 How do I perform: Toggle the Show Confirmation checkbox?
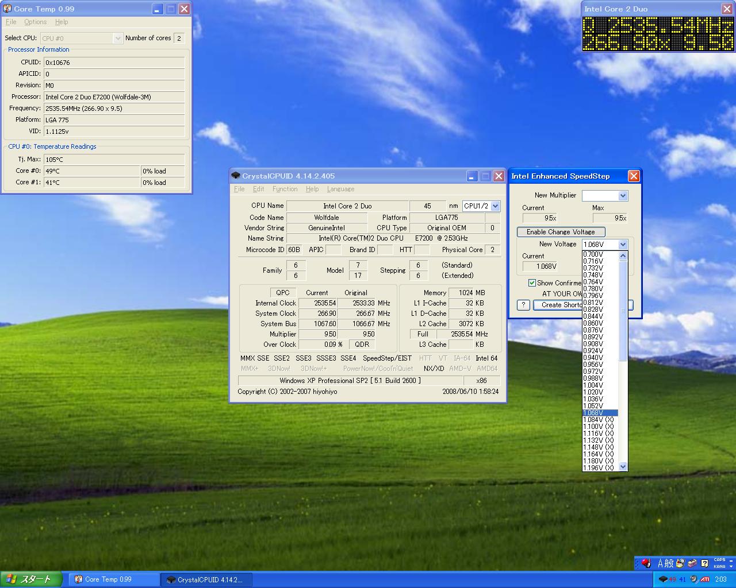click(532, 283)
